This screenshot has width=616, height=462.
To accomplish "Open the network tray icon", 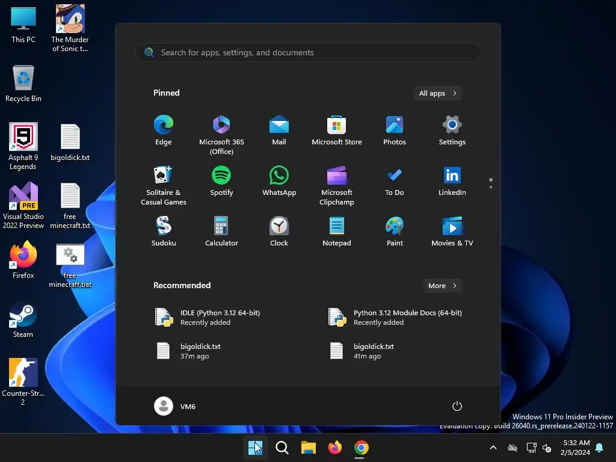I will [x=532, y=448].
